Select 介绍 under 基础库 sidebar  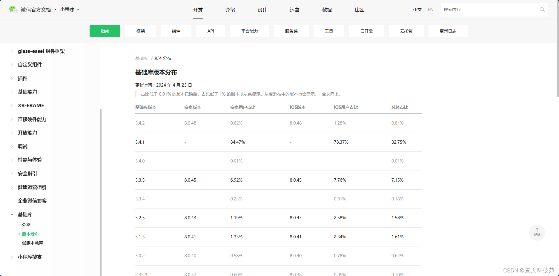click(x=26, y=224)
